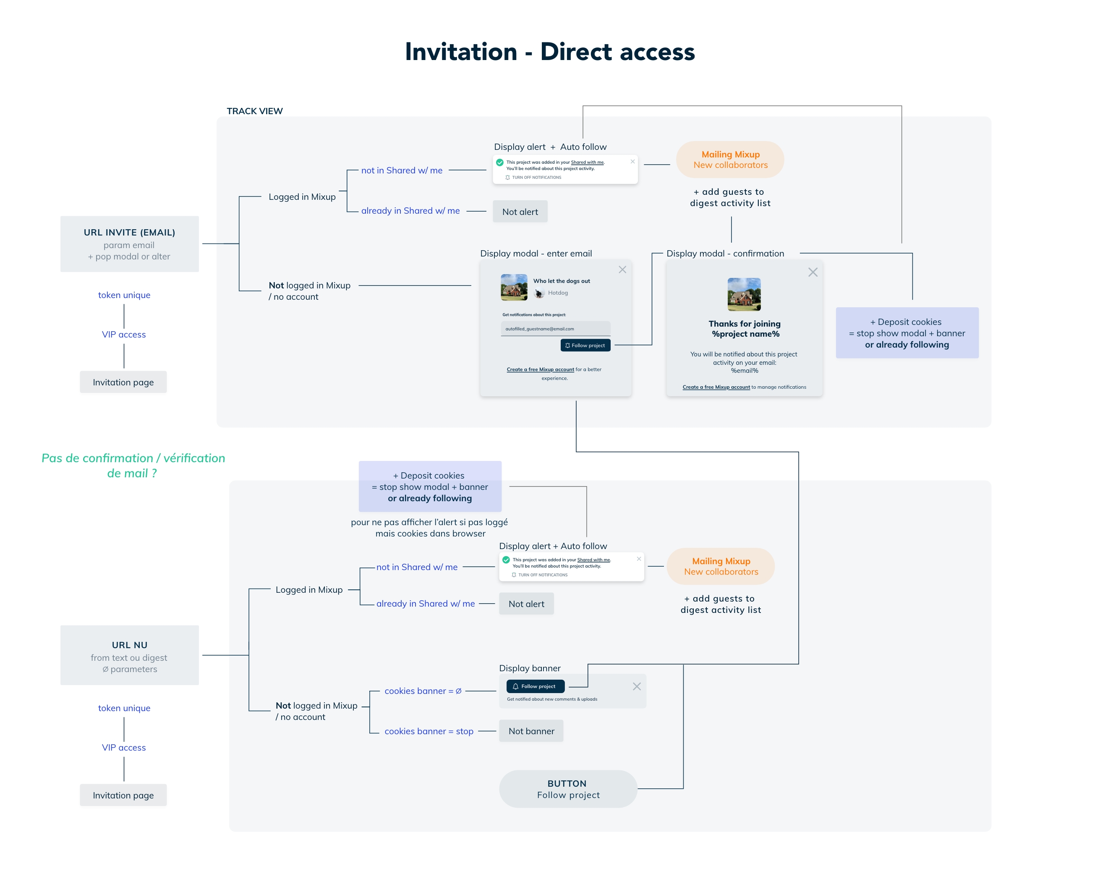
Task: Click the lower Invitation page box
Action: [x=123, y=795]
